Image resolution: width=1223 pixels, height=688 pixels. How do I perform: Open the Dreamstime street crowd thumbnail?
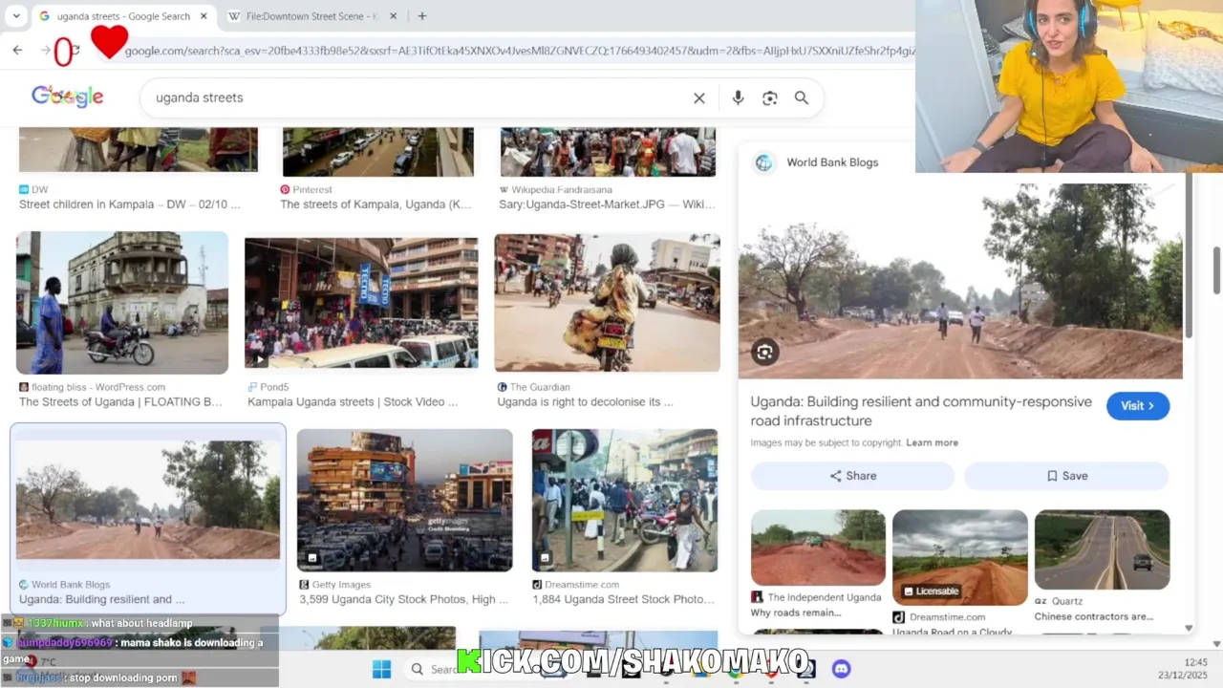(x=625, y=501)
